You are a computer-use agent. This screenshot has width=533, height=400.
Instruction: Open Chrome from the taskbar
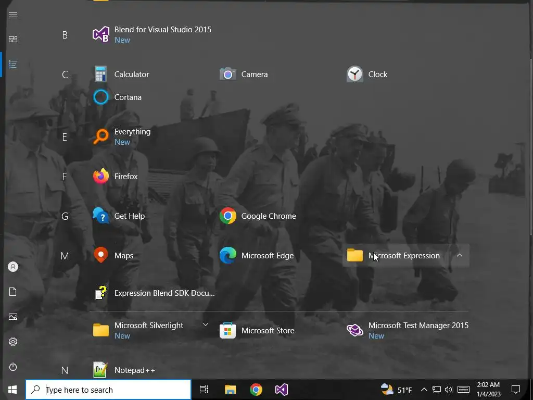point(256,390)
